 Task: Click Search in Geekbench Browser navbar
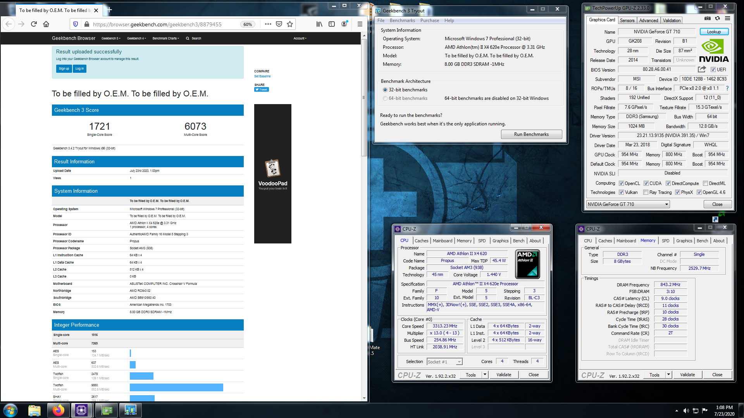[194, 38]
